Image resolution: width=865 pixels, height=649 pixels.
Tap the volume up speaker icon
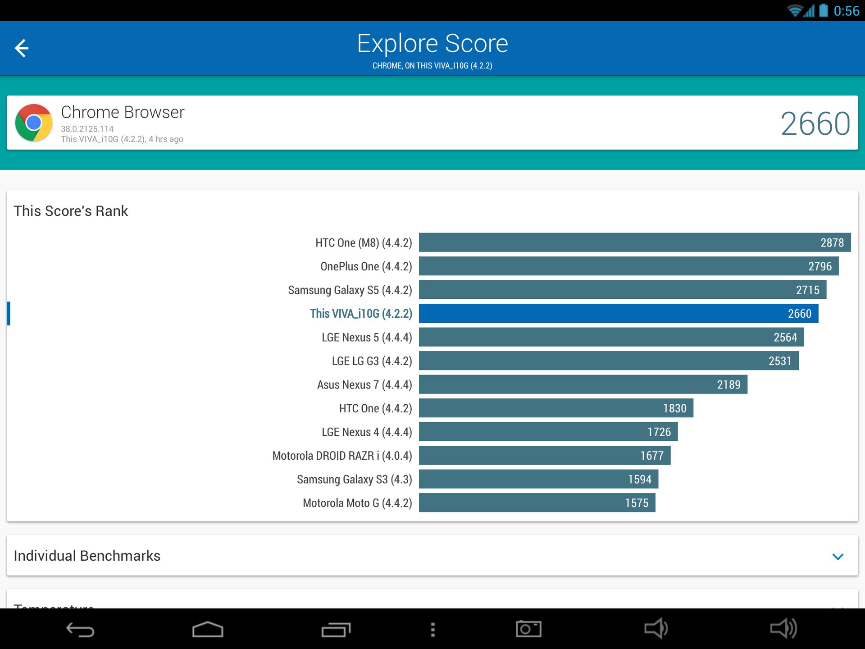tap(783, 629)
